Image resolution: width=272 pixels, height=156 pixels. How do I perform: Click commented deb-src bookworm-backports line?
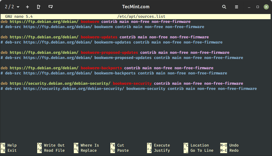click(114, 73)
